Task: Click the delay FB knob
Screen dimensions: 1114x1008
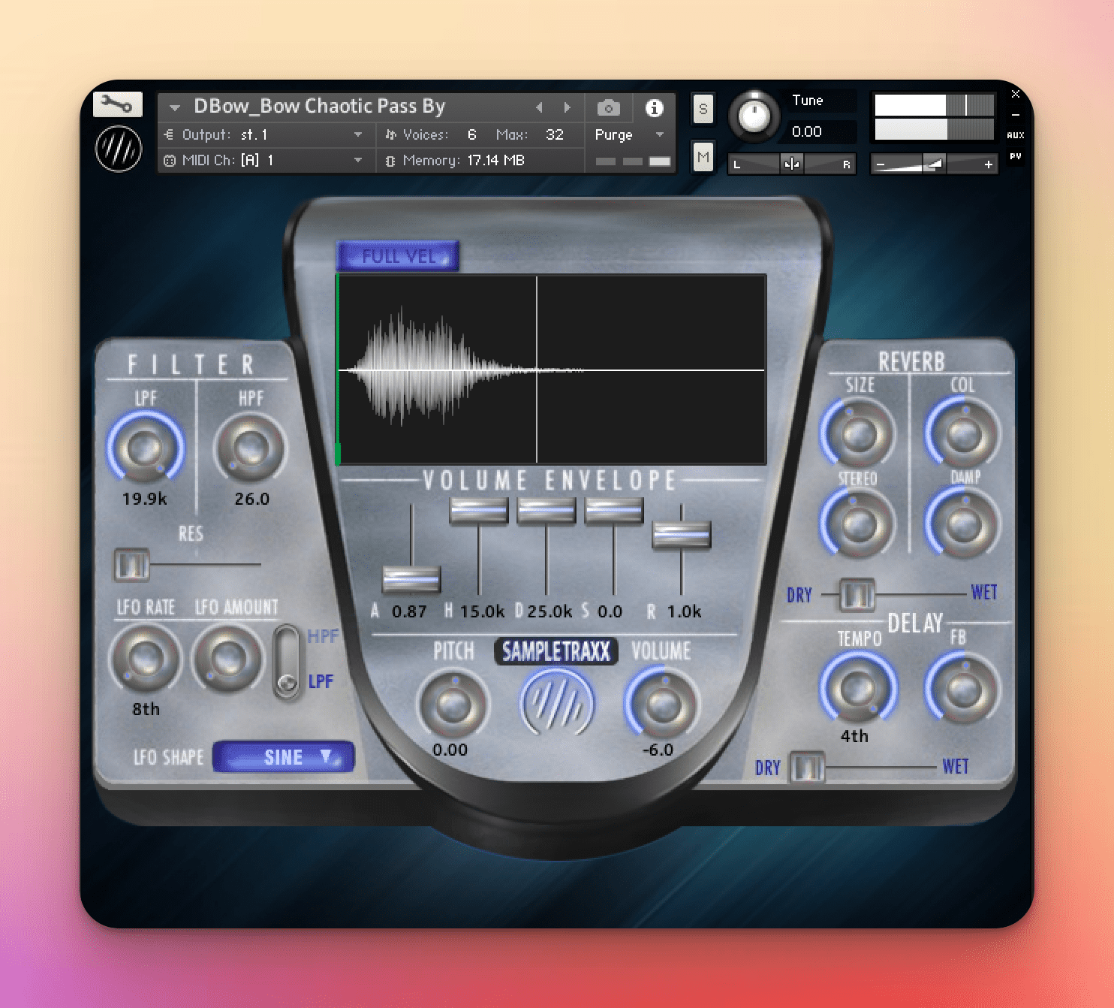Action: (x=963, y=688)
